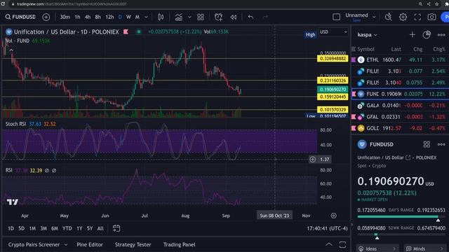Screen dimensions: 449x252
Task: Click the add symbol plus icon
Action: [46, 17]
